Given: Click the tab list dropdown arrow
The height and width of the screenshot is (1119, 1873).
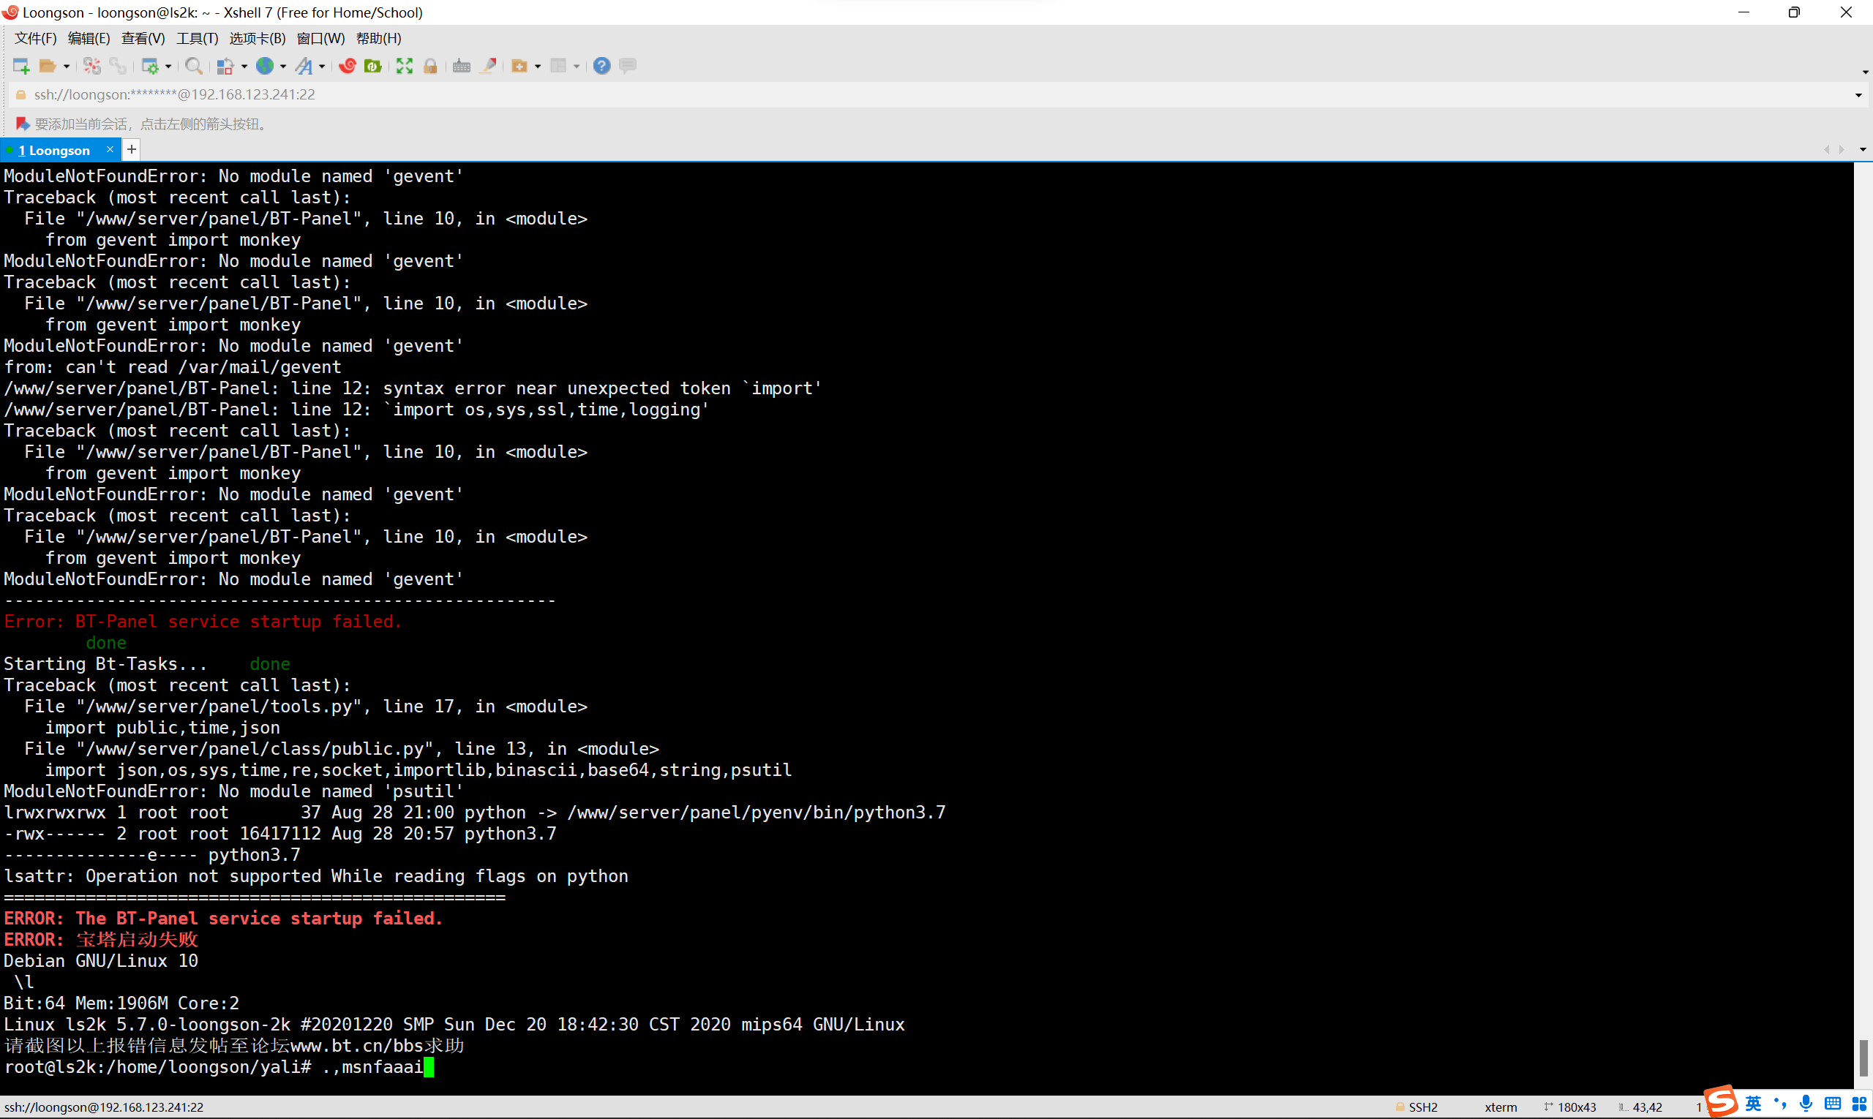Looking at the screenshot, I should (x=1863, y=150).
